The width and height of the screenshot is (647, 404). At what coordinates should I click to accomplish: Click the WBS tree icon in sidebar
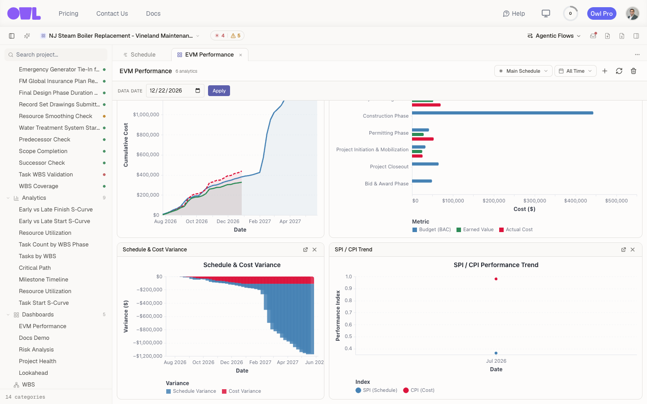[x=16, y=385]
